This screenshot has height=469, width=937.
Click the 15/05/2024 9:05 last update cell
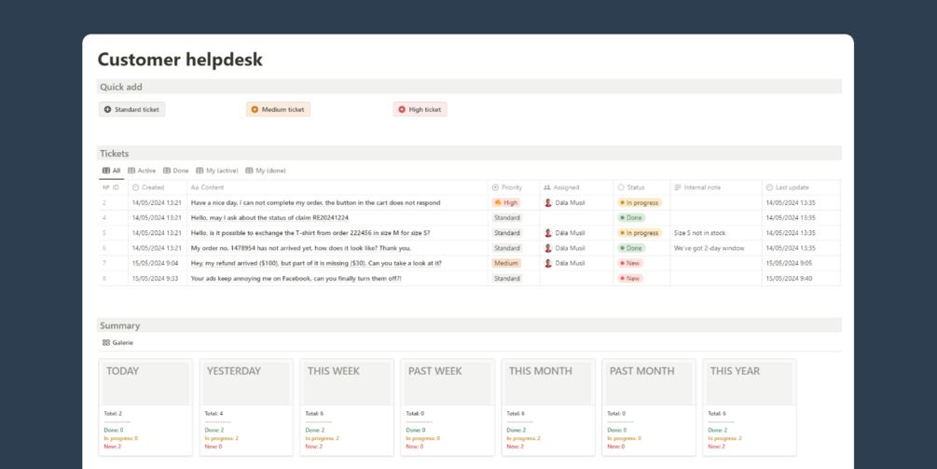802,263
